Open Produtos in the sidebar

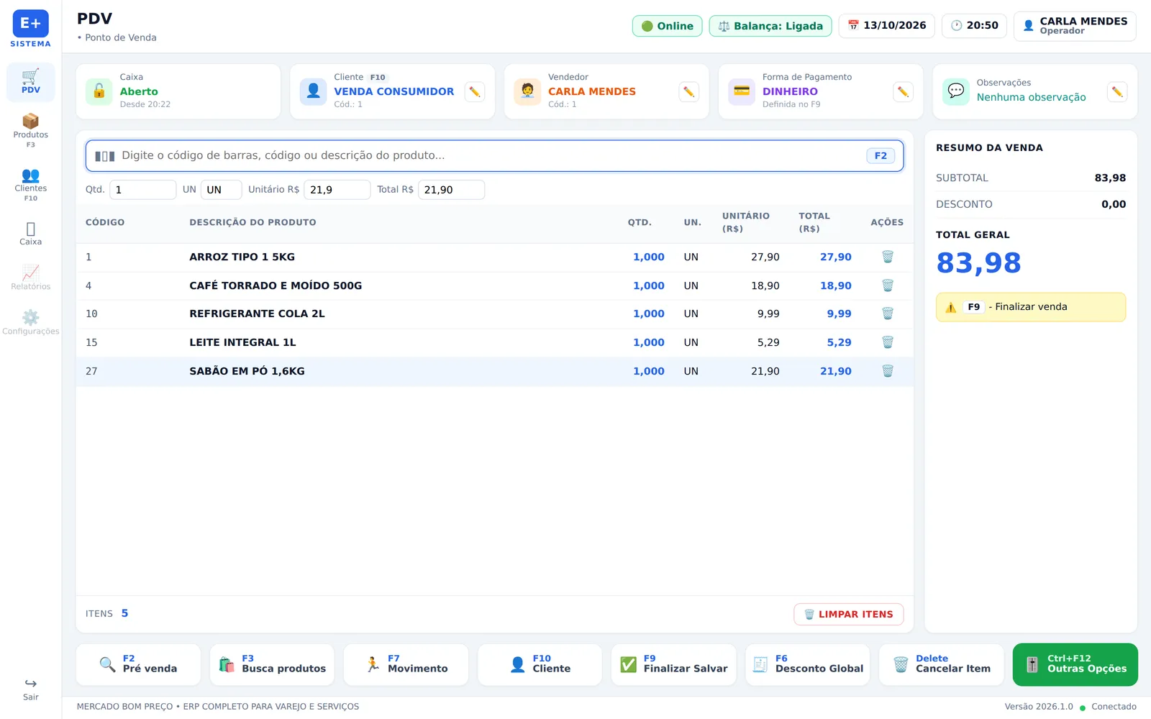30,130
